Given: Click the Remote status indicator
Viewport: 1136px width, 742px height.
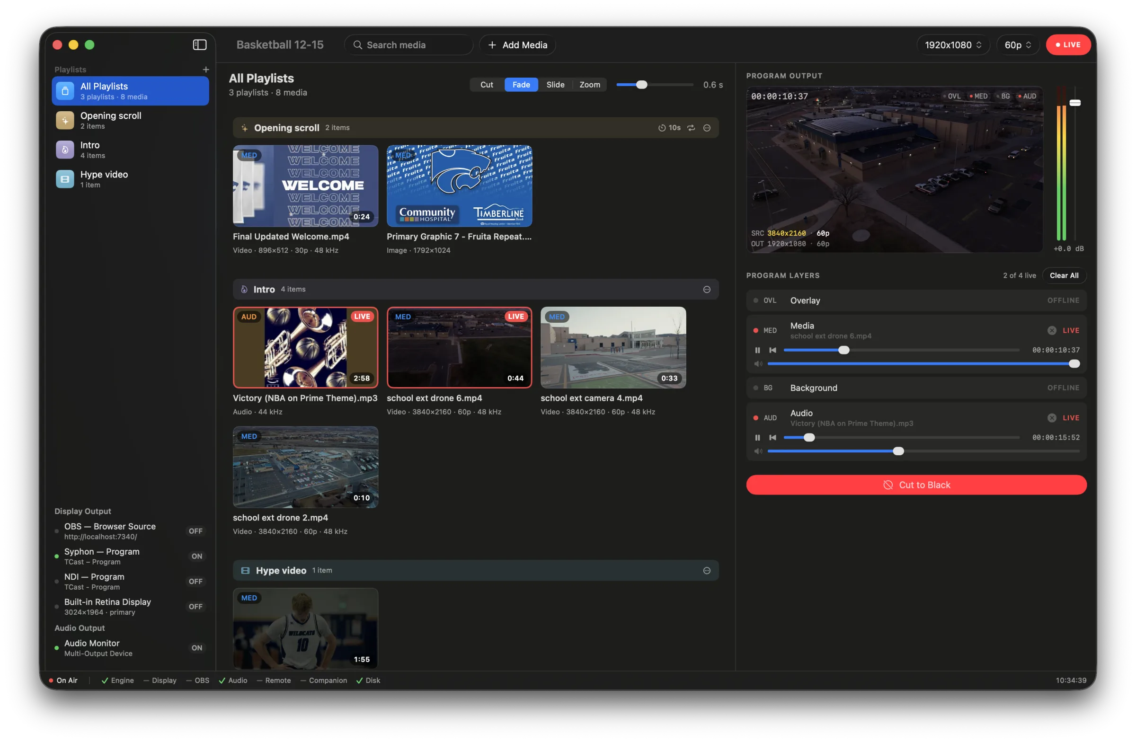Looking at the screenshot, I should [274, 680].
